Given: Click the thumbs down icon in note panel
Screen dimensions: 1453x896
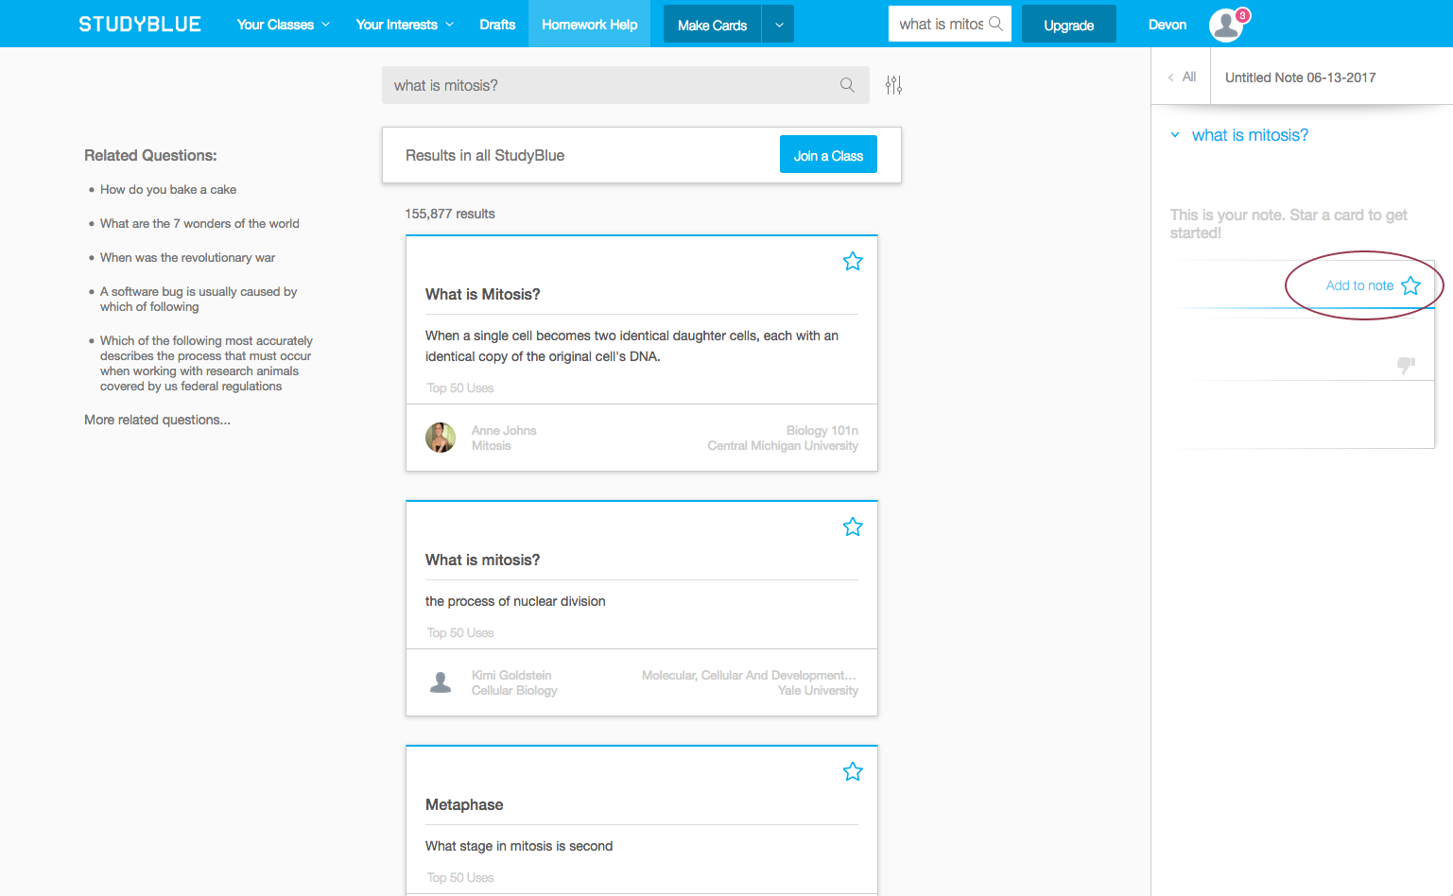Looking at the screenshot, I should click(x=1407, y=365).
